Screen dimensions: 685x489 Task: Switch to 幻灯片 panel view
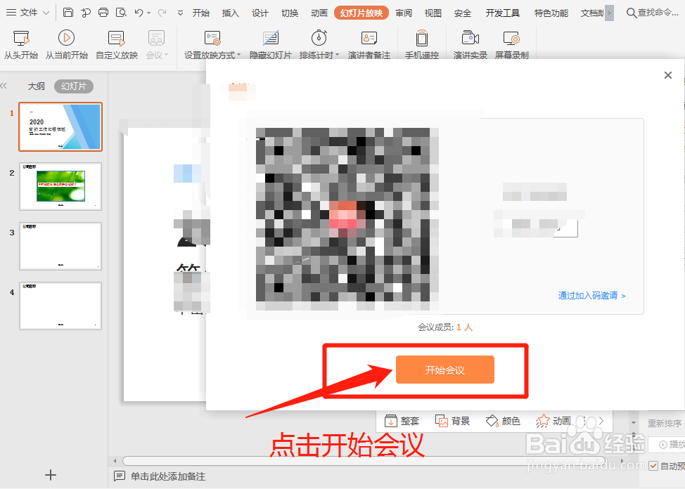[x=74, y=86]
